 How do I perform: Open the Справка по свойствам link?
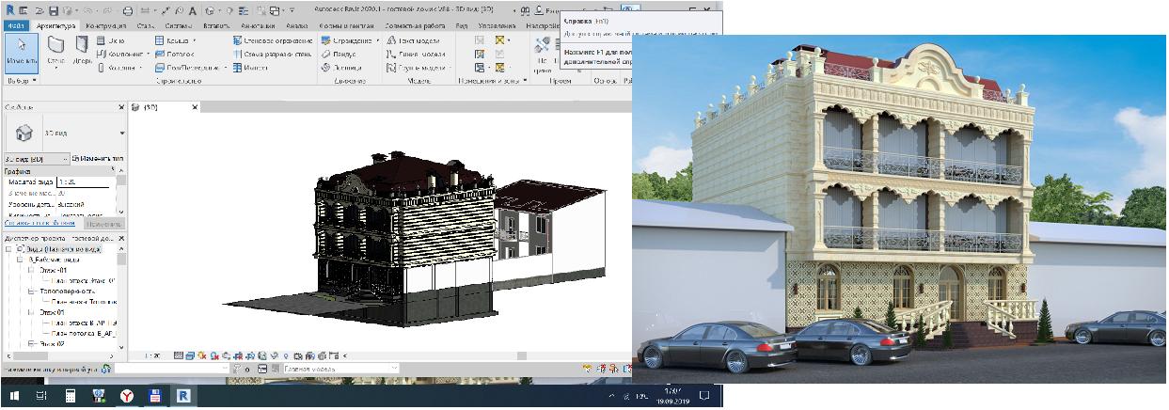[x=40, y=223]
